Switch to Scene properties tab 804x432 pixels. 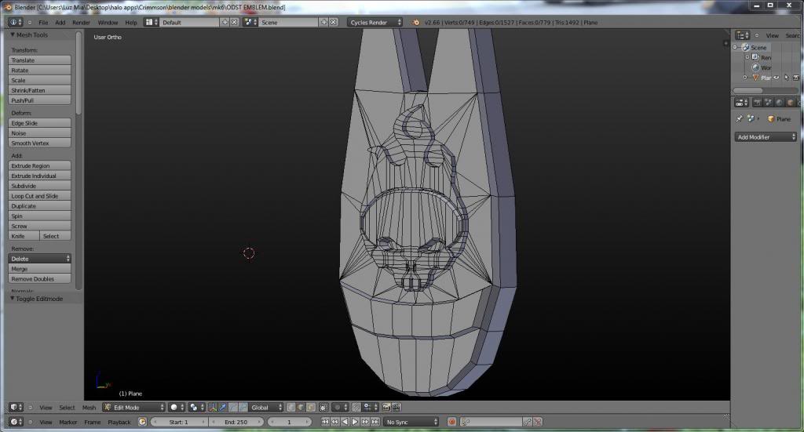click(x=768, y=103)
